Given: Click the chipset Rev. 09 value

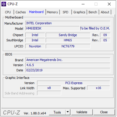Looking at the screenshot, I should [105, 35].
